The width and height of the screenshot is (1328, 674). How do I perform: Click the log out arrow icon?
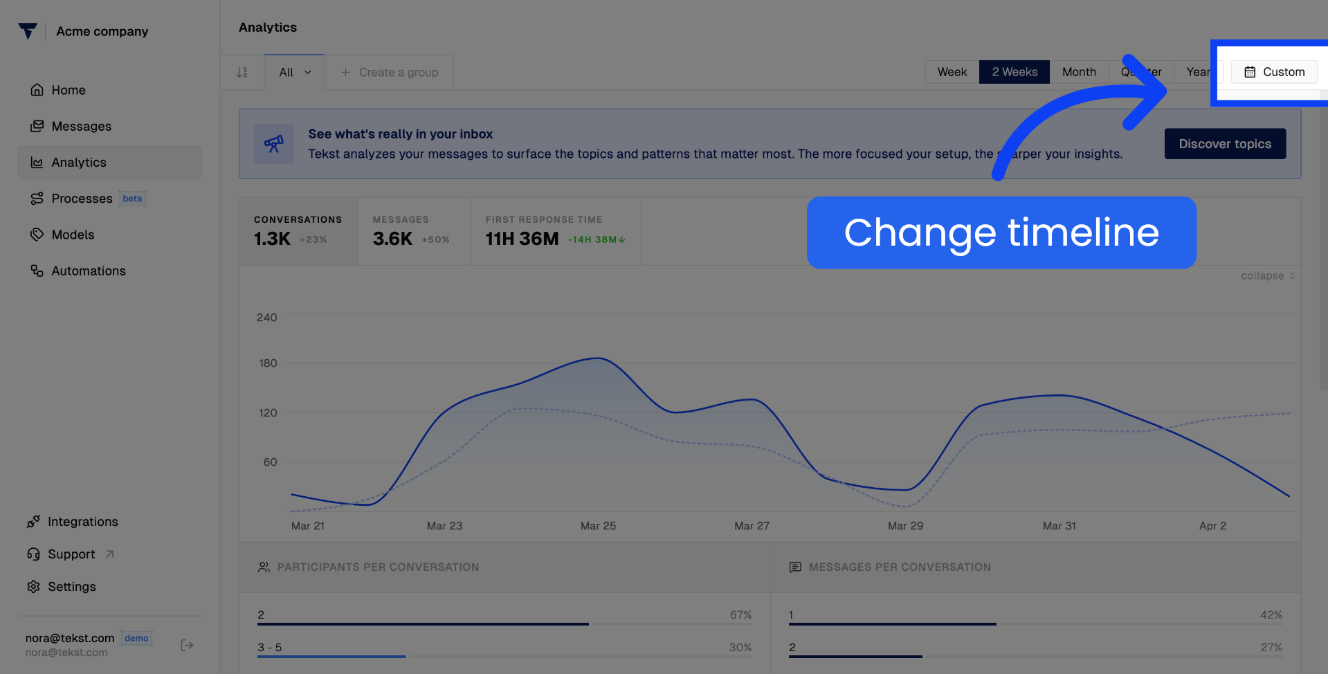point(187,645)
